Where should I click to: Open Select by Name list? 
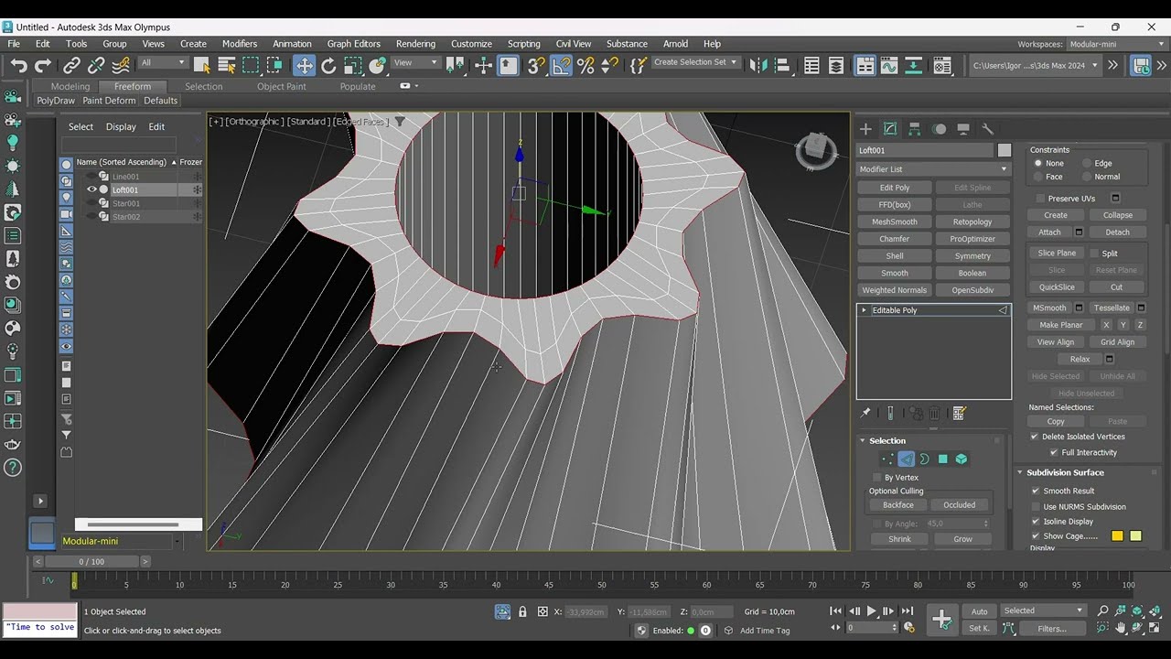point(226,65)
